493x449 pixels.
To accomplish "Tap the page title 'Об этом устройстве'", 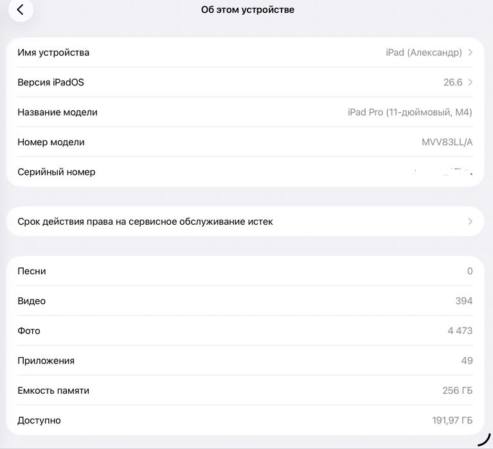I will click(x=247, y=10).
